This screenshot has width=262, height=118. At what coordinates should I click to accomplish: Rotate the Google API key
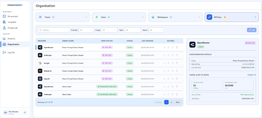click(173, 63)
